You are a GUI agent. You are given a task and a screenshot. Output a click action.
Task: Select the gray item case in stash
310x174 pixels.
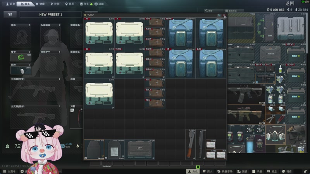291,28
